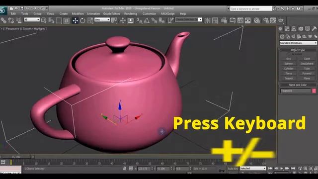Open the Schematic View

[x=248, y=20]
